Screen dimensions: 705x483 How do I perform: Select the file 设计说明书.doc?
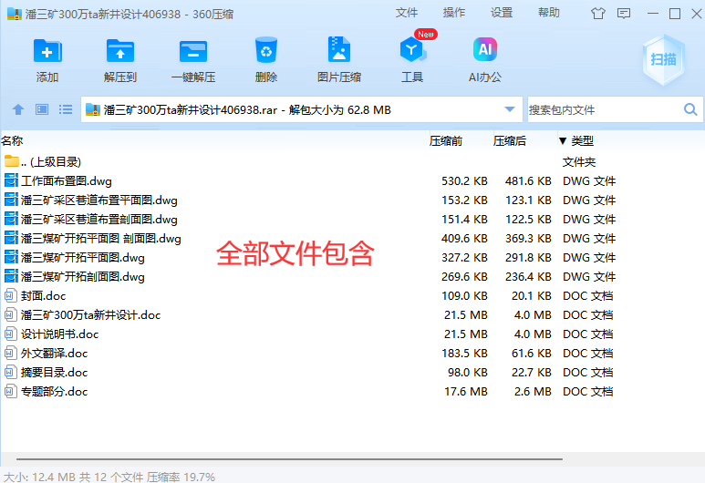click(60, 334)
